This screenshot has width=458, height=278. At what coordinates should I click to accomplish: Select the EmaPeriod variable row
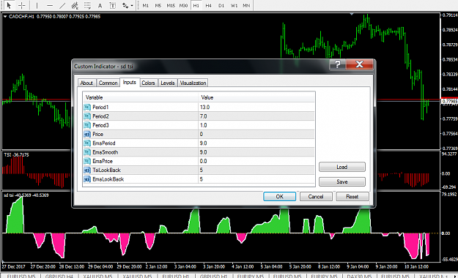tap(199, 143)
